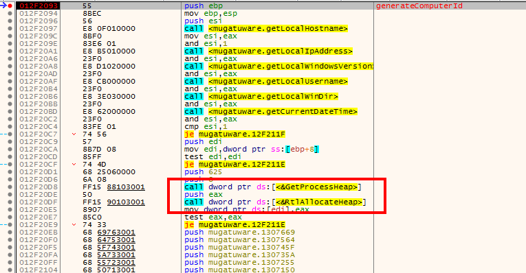Click the opcode bytes E8 B5010000
Screen dimensions: 526x273
point(109,51)
